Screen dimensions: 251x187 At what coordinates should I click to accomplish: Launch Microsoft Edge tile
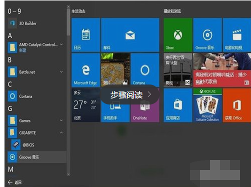click(86, 70)
